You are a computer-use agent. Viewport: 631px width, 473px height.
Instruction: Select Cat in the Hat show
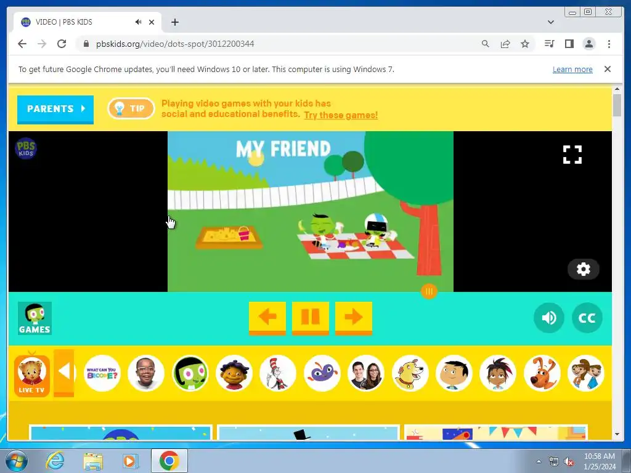(x=278, y=373)
